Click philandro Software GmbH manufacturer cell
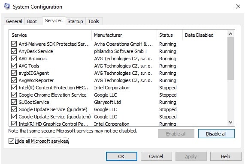 tap(120, 51)
